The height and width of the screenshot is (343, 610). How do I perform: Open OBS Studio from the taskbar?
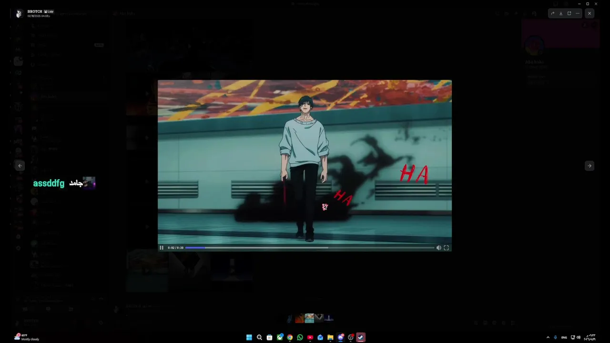coord(351,337)
